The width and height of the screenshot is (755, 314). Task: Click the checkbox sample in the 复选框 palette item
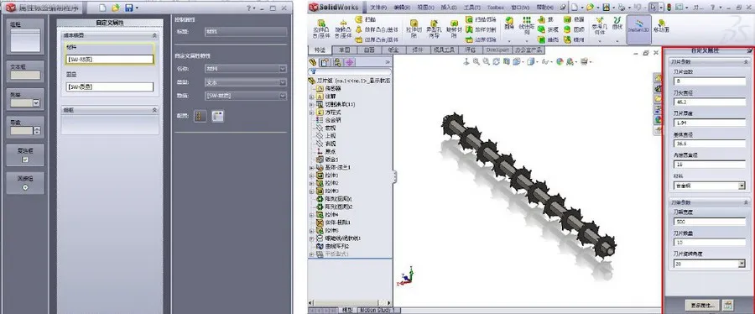(25, 160)
